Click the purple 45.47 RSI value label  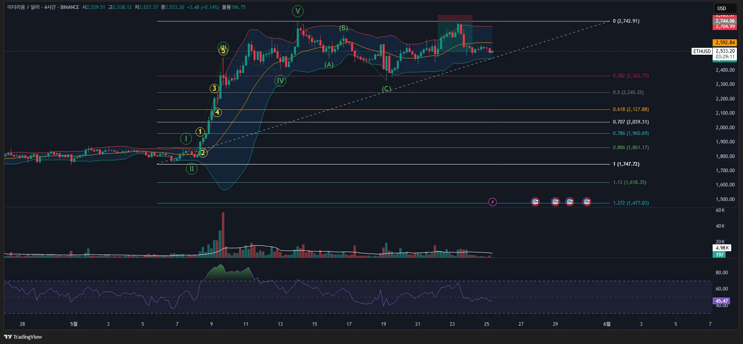721,301
